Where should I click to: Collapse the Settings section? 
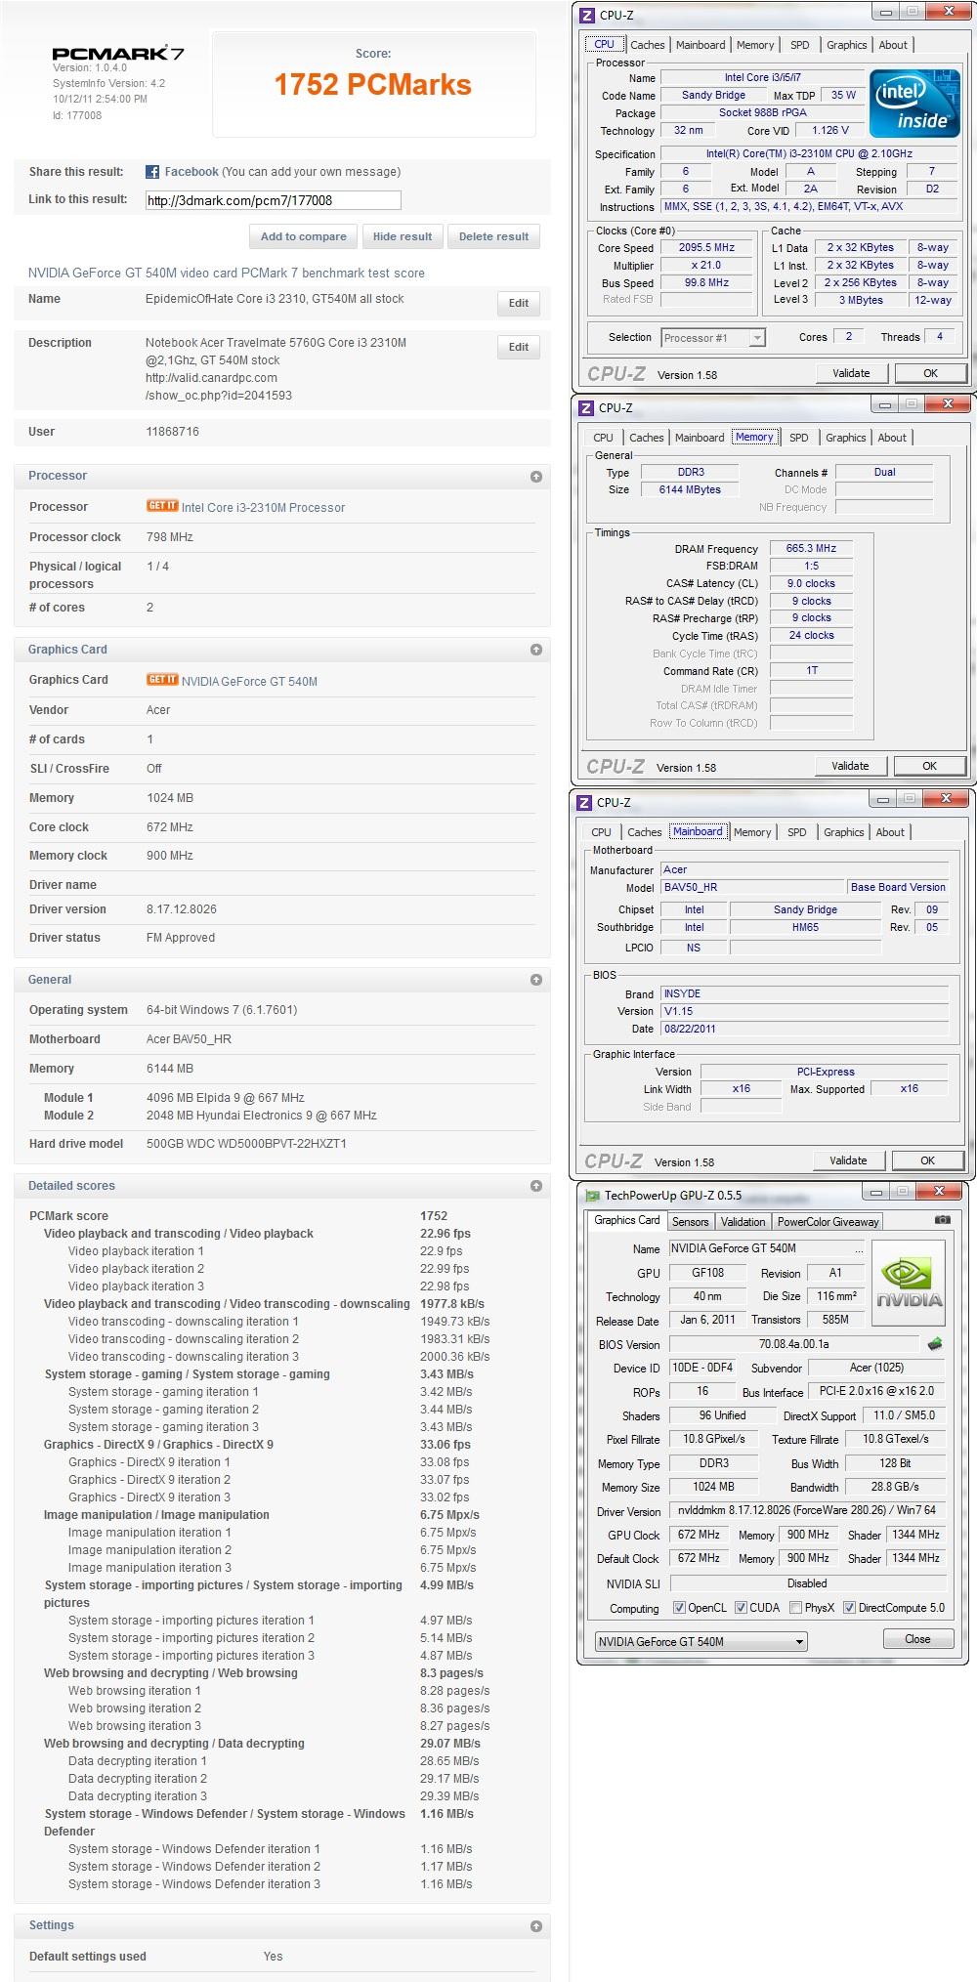[536, 1926]
